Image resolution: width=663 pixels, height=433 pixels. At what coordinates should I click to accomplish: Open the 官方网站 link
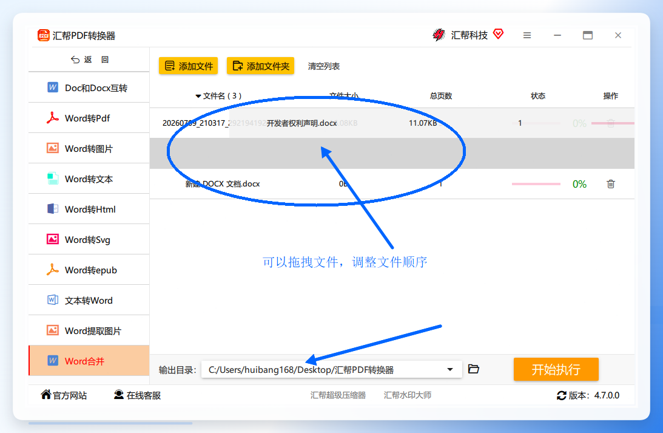point(64,395)
